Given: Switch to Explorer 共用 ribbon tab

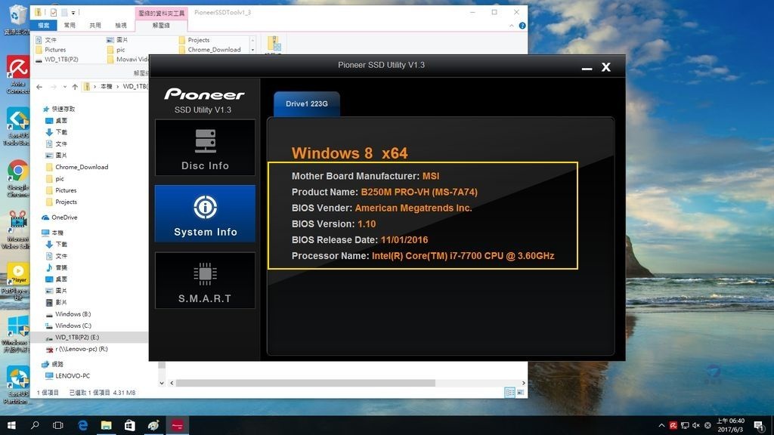Looking at the screenshot, I should click(x=95, y=25).
